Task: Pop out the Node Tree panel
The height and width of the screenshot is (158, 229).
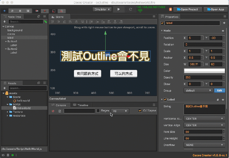Action: coord(38,16)
